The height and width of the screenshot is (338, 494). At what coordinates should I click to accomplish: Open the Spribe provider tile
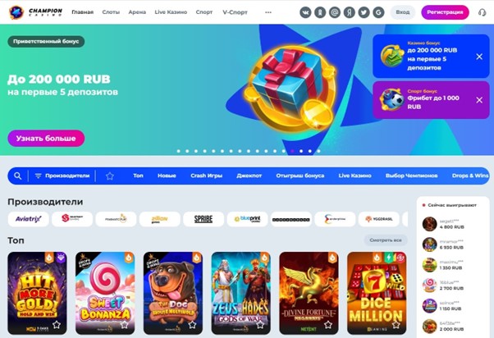pos(204,219)
